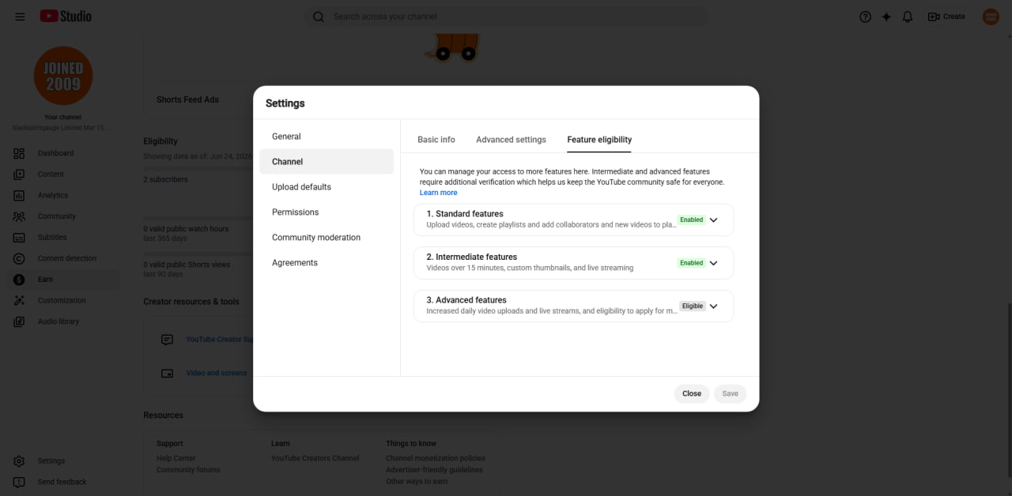Click the YouTube Studio logo
The width and height of the screenshot is (1012, 496).
66,16
